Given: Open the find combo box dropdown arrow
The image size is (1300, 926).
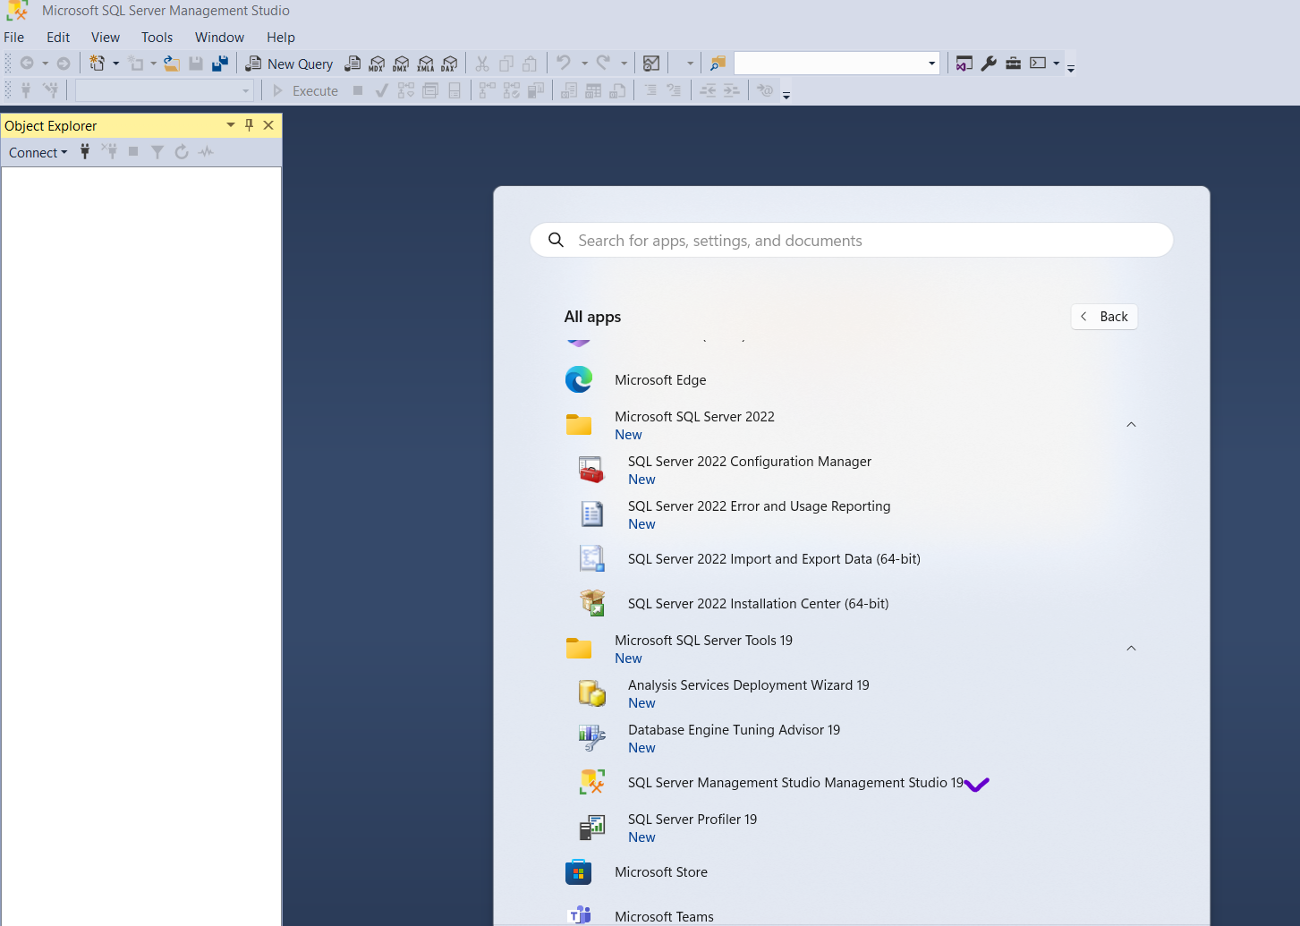Looking at the screenshot, I should [x=931, y=64].
